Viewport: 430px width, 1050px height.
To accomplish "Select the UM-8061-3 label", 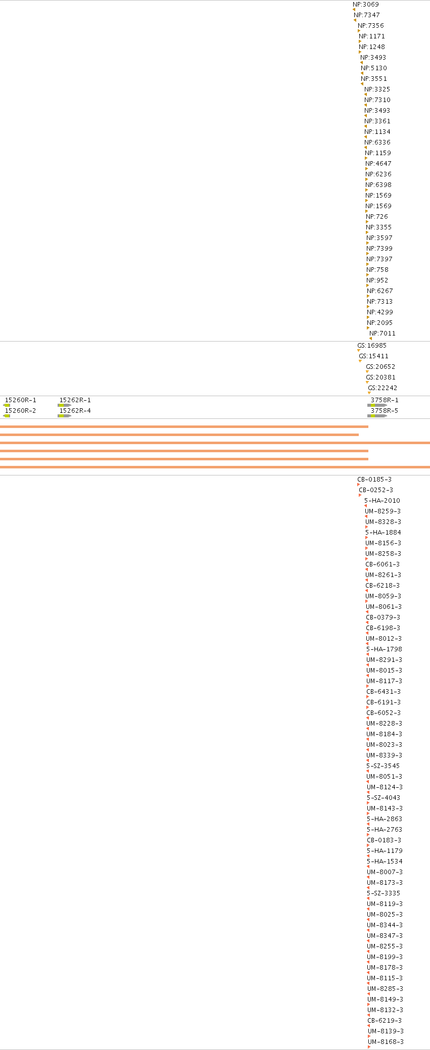I will pyautogui.click(x=384, y=607).
